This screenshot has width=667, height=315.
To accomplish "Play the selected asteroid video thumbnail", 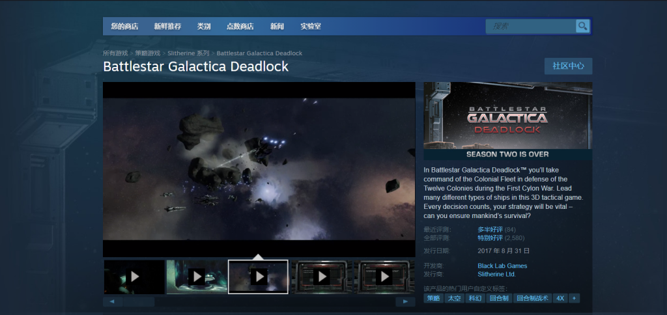I will coord(258,277).
